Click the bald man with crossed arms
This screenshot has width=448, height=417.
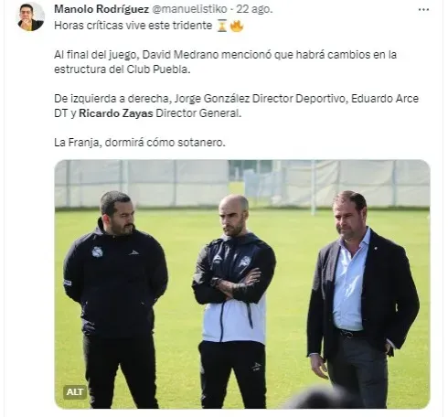pyautogui.click(x=233, y=302)
